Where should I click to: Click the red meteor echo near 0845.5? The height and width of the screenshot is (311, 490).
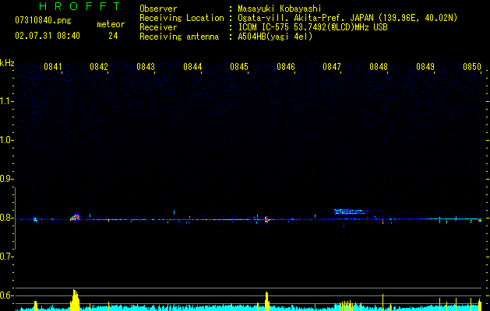[266, 219]
